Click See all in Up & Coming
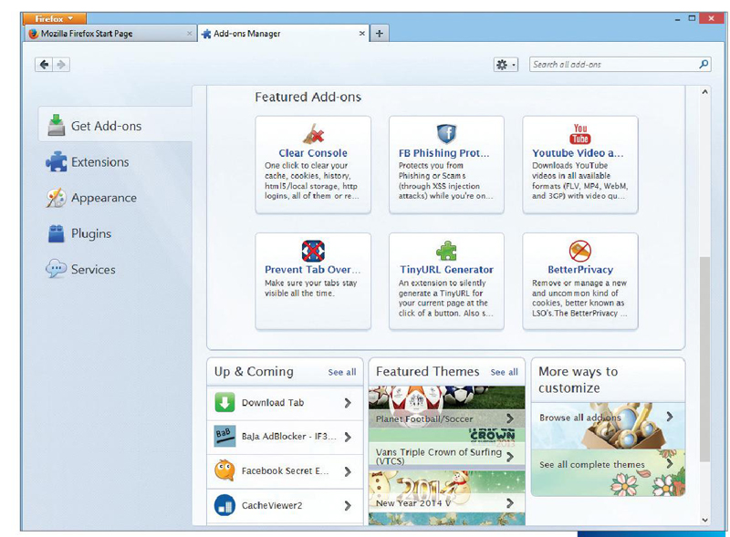This screenshot has width=730, height=537. point(341,372)
